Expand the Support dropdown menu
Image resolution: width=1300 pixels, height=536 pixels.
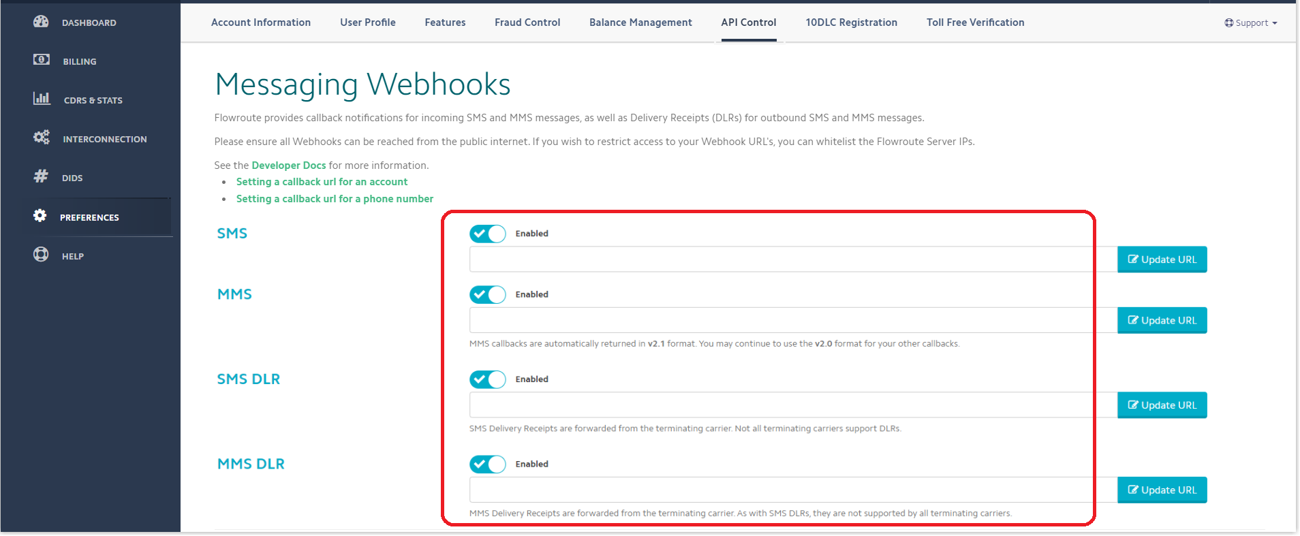coord(1251,23)
